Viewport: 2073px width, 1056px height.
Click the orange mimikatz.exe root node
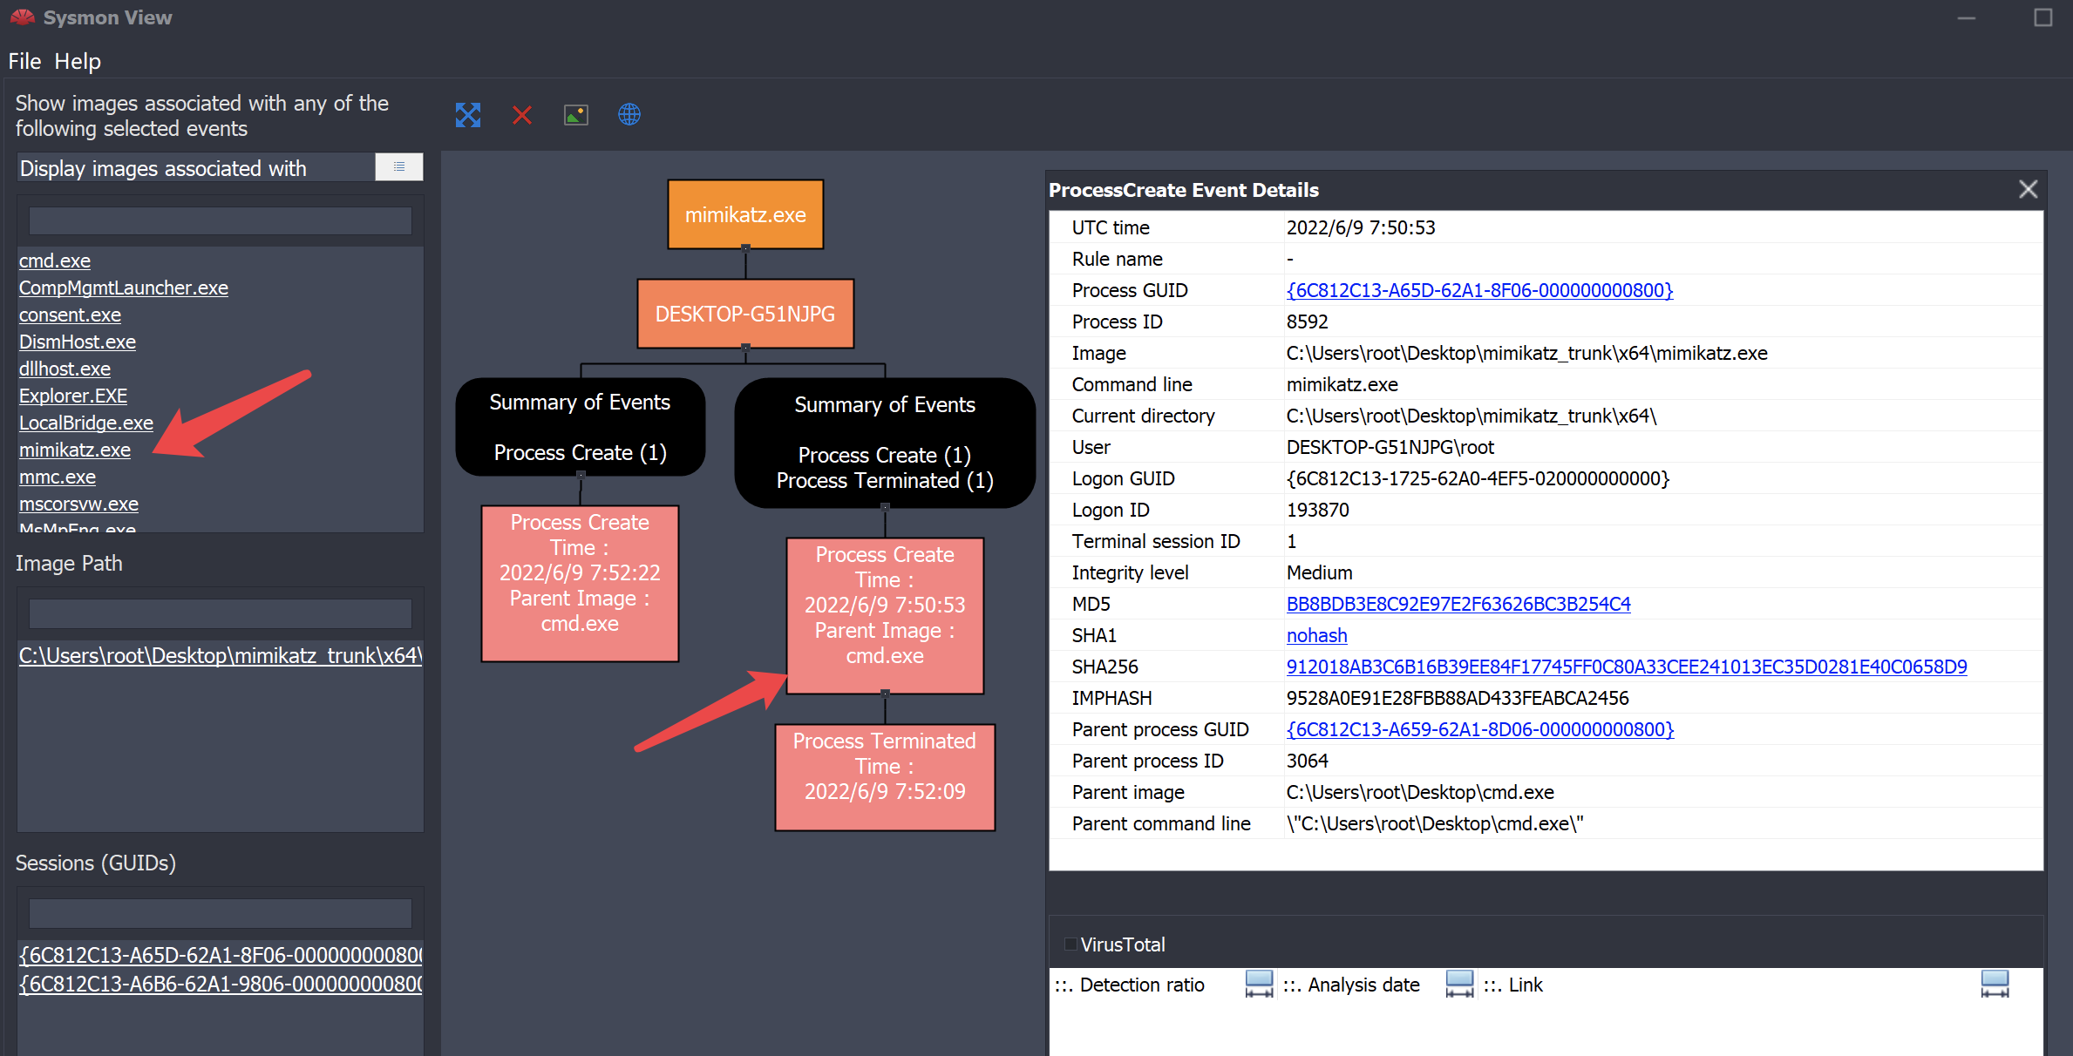coord(745,215)
